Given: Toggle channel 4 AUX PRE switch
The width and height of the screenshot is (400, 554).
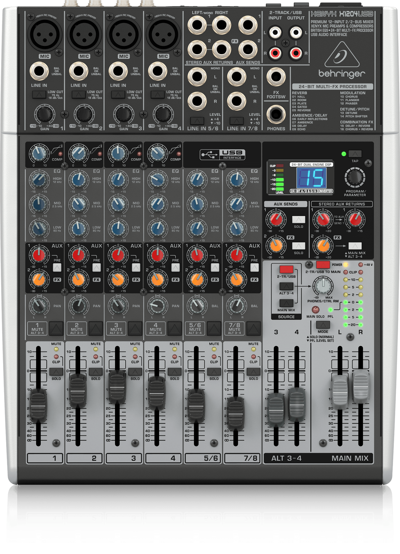Looking at the screenshot, I should (x=175, y=268).
